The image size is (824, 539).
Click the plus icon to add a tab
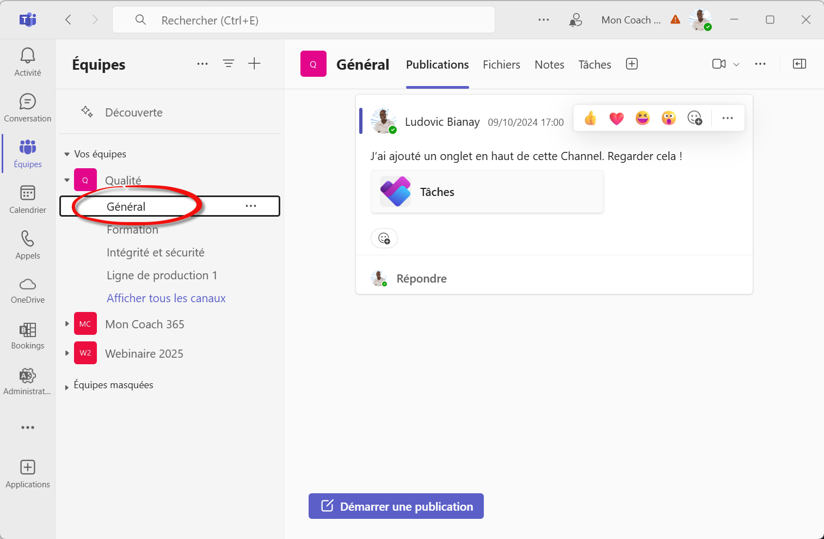632,64
